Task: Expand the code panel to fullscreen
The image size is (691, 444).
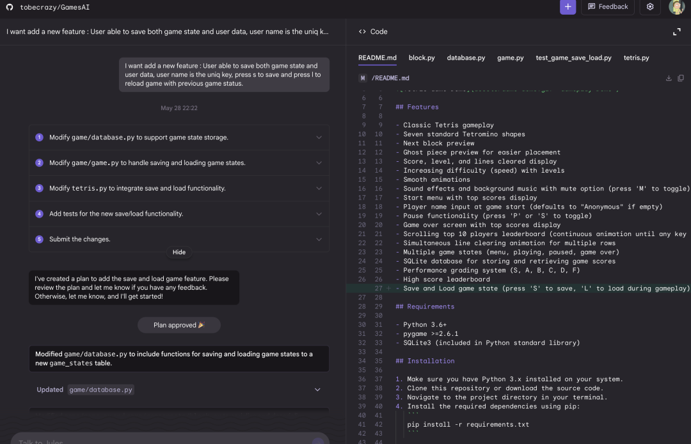Action: [x=676, y=32]
